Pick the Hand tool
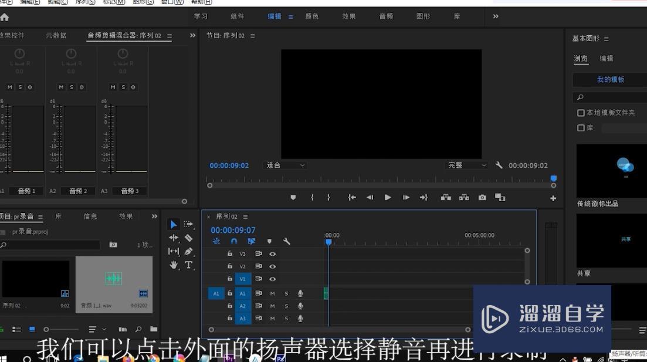 click(x=174, y=265)
